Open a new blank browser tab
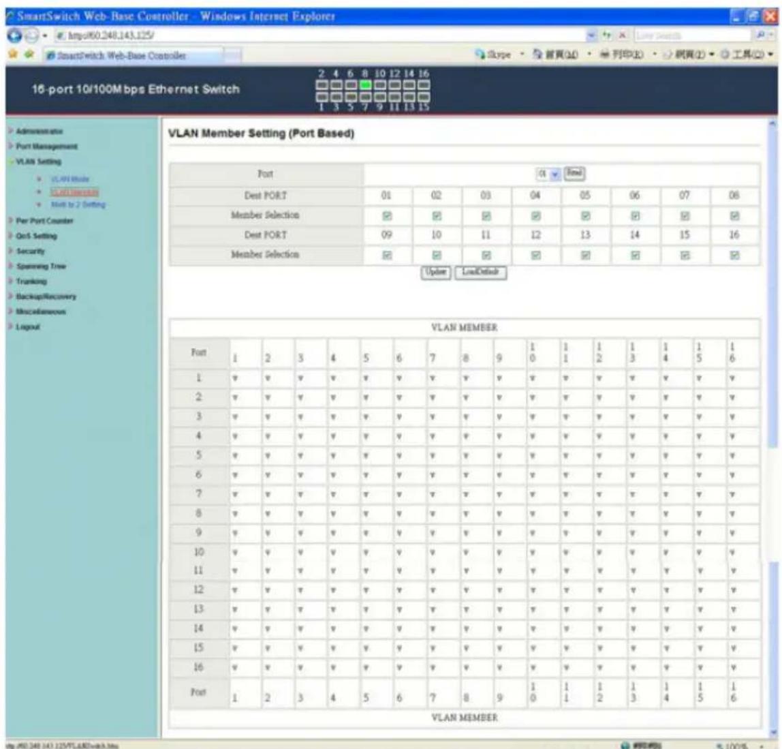 click(232, 55)
